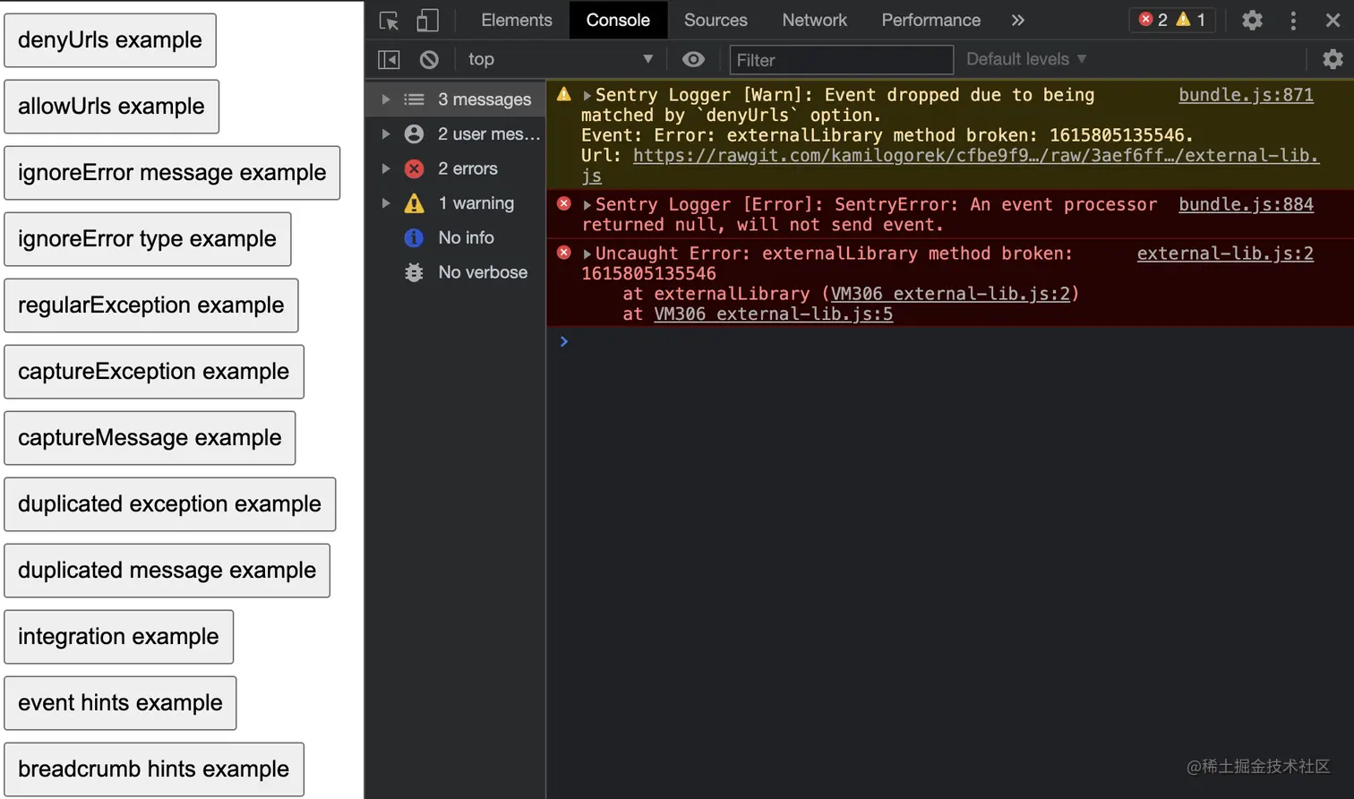This screenshot has height=799, width=1354.
Task: Open the VM306 external-lib.js:2 stack link
Action: coord(950,294)
